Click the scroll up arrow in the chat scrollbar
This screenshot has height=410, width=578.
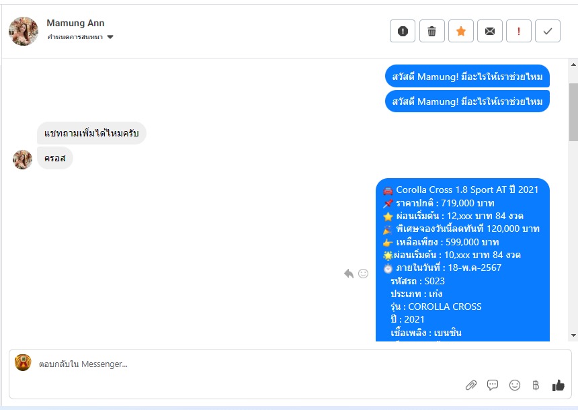(573, 65)
